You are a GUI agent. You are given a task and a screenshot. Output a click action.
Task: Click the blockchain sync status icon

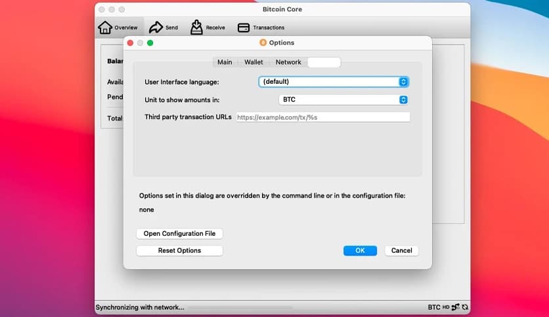point(465,307)
